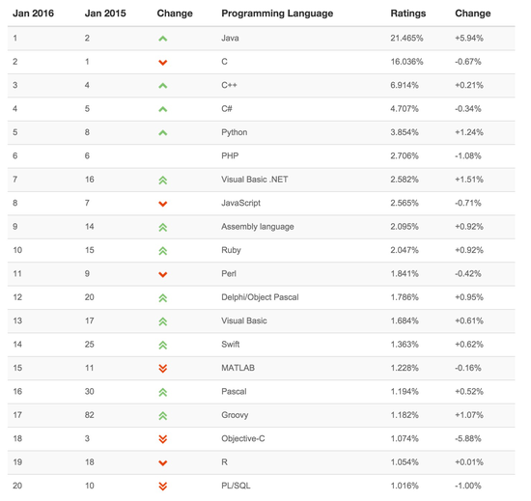Click the Programming Language column header
Image resolution: width=531 pixels, height=501 pixels.
click(x=277, y=14)
